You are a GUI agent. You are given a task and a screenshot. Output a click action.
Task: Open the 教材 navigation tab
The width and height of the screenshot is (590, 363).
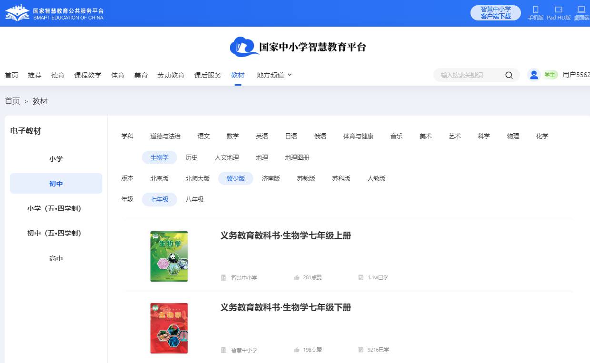click(238, 75)
